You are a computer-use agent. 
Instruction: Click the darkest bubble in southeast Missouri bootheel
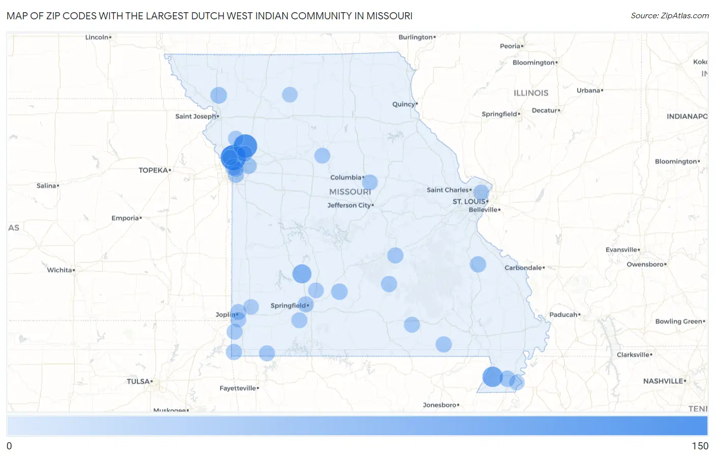(x=492, y=377)
